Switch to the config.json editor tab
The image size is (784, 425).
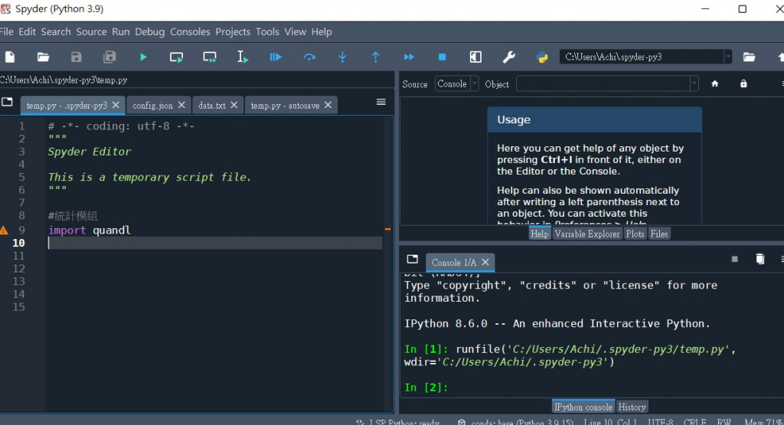(152, 106)
